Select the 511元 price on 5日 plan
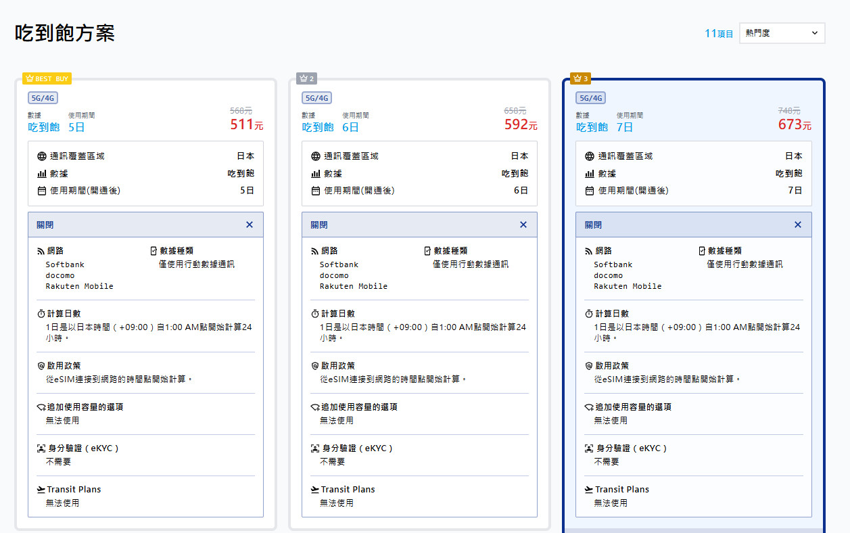The width and height of the screenshot is (850, 533). 246,124
